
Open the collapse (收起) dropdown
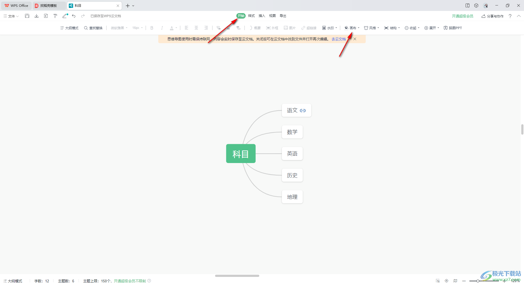coord(412,28)
